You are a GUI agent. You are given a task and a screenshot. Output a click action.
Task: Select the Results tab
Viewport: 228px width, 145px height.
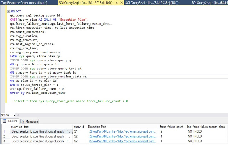[x=10, y=122]
